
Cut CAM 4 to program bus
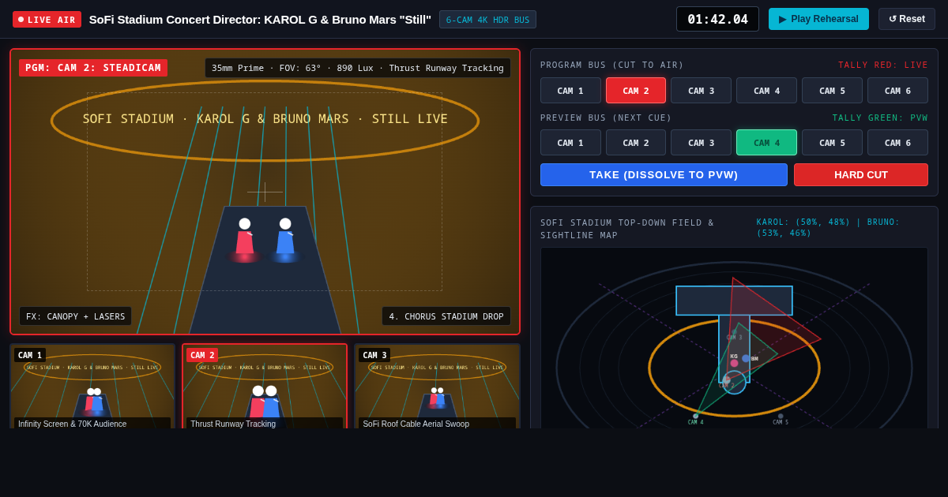766,91
